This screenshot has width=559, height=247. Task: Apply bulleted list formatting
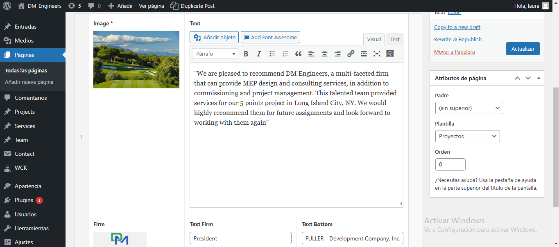pos(272,54)
